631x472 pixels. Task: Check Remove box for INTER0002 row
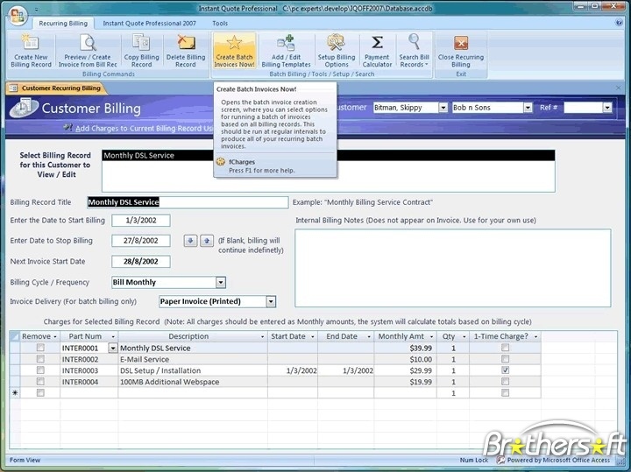(x=39, y=359)
